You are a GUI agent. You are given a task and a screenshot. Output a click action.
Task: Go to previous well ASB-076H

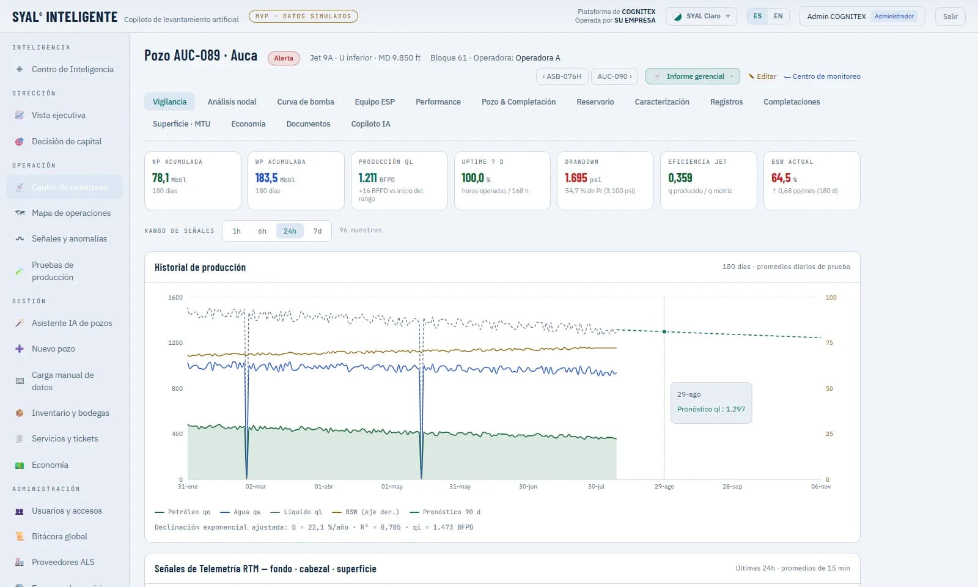(x=562, y=76)
